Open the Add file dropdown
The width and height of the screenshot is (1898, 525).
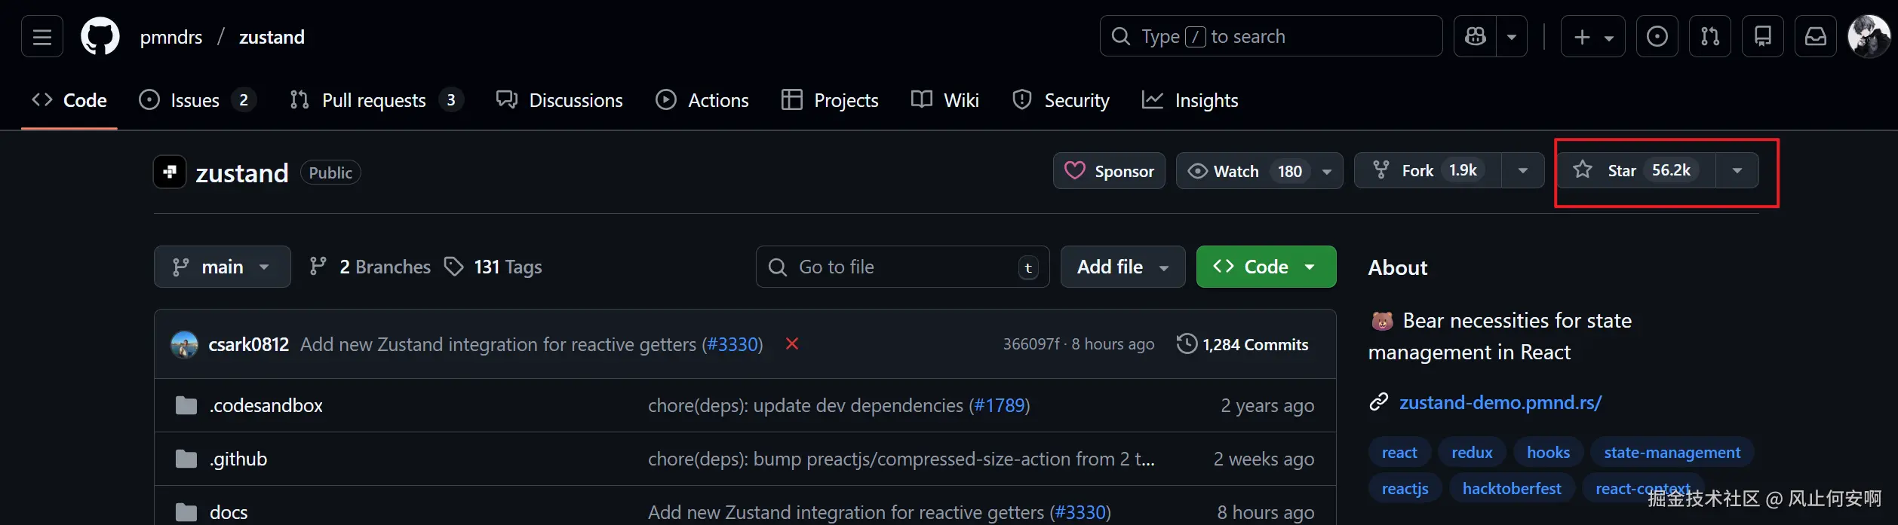click(x=1123, y=267)
